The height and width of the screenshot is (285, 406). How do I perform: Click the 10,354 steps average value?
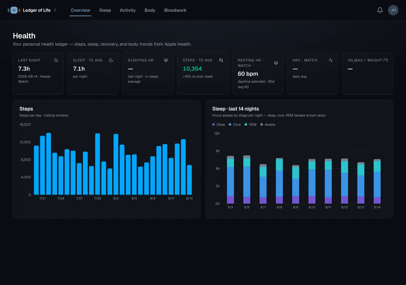pos(192,69)
